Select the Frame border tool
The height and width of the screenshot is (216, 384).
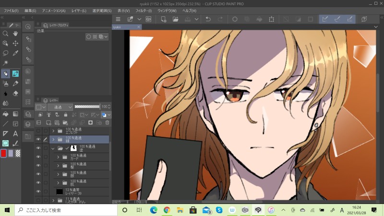(15, 124)
